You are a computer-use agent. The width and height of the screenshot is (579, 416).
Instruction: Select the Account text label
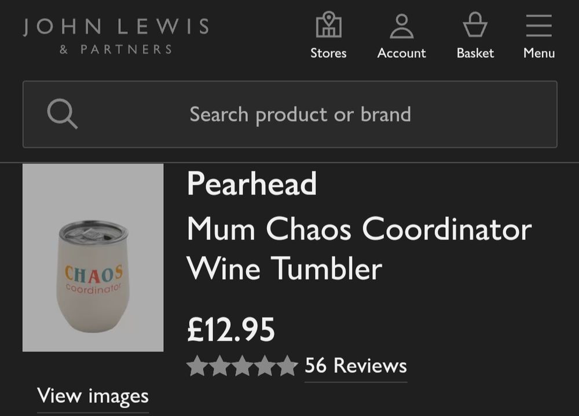[x=401, y=53]
